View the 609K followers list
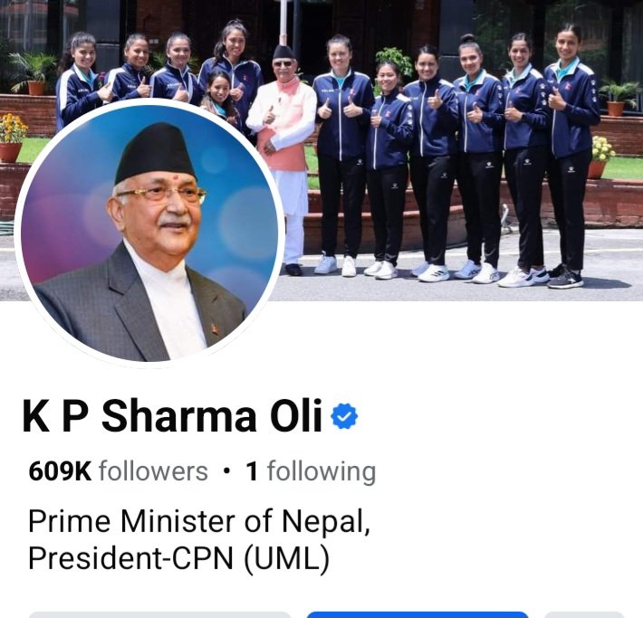The image size is (643, 618). (118, 471)
